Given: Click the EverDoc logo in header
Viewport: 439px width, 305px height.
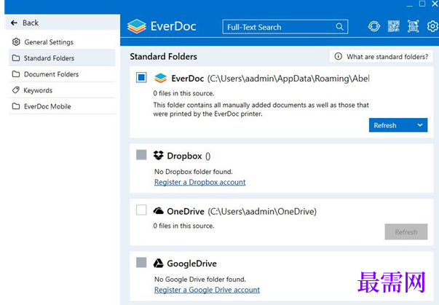Looking at the screenshot, I should point(162,26).
